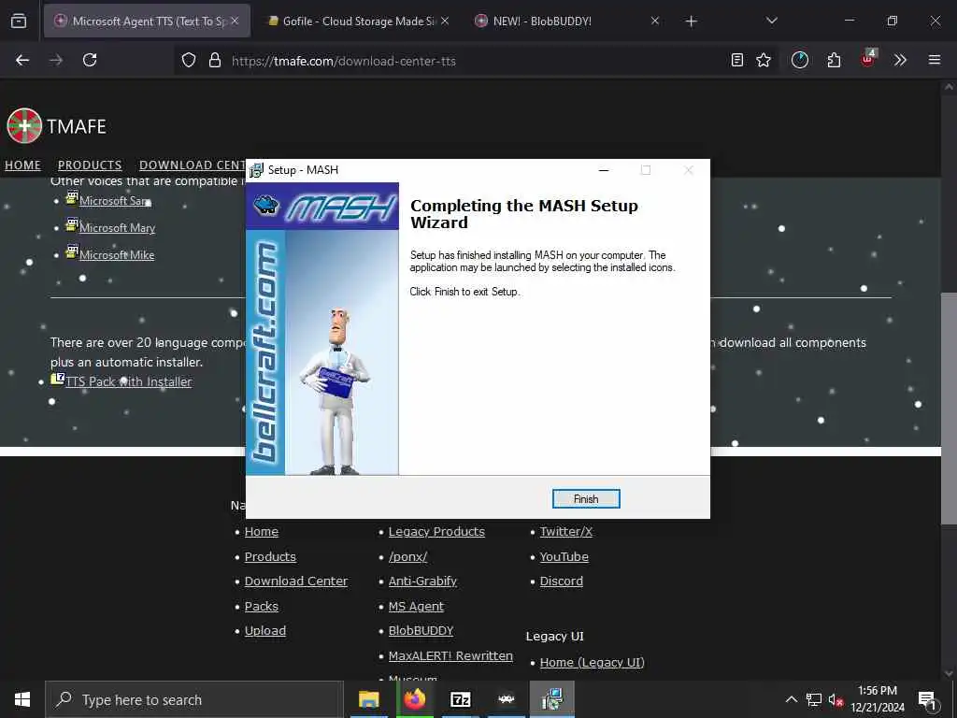
Task: Open /ponx/ footer link
Action: [407, 557]
